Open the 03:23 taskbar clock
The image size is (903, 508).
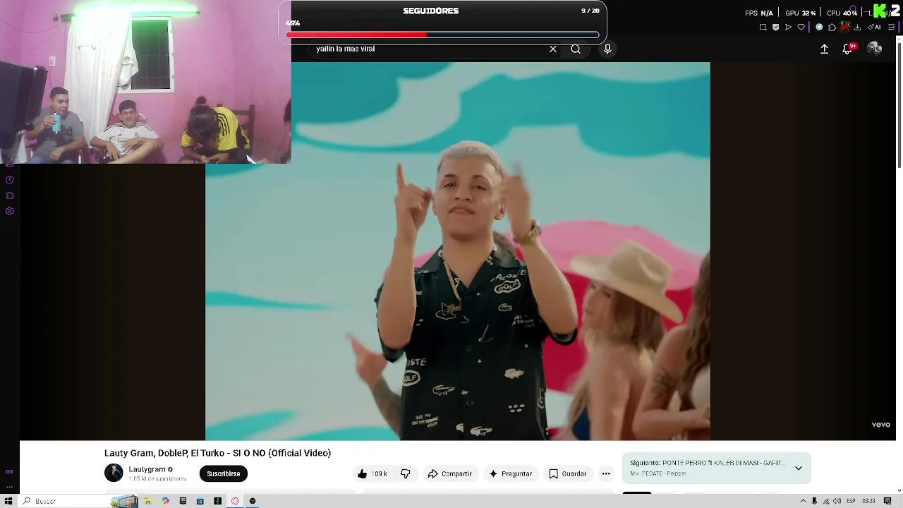tap(868, 501)
